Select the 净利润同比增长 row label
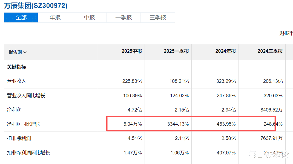Image resolution: width=293 pixels, height=164 pixels. coord(24,124)
